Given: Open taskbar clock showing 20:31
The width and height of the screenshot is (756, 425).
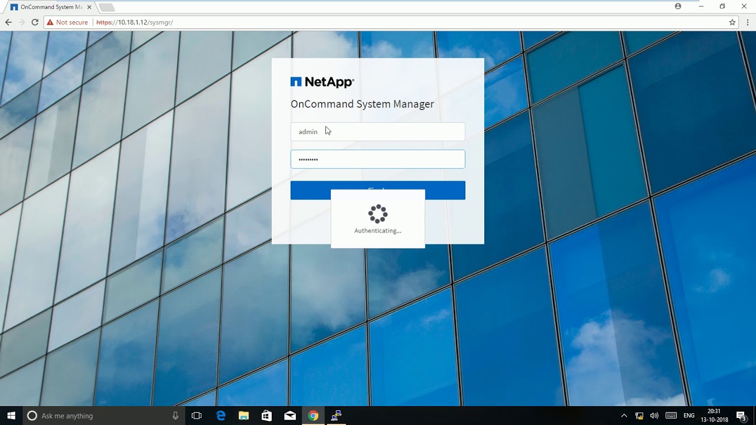Looking at the screenshot, I should point(713,416).
